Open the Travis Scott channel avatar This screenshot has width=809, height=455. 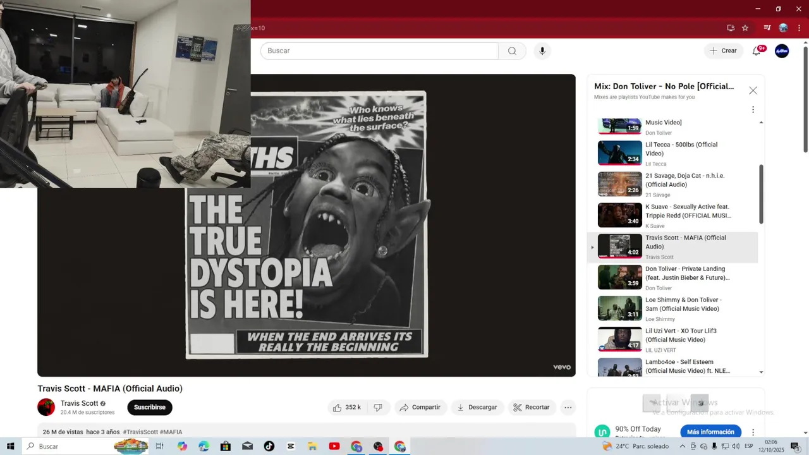point(46,407)
